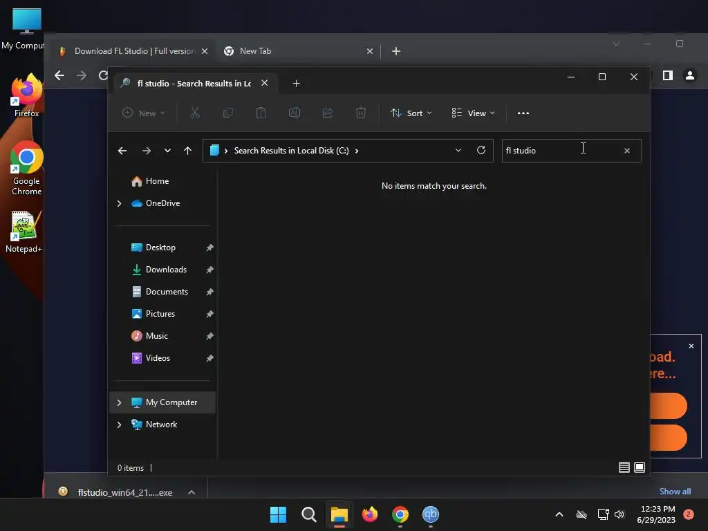Close the Download FL Studio Chrome tab
The height and width of the screenshot is (531, 708).
[x=205, y=51]
